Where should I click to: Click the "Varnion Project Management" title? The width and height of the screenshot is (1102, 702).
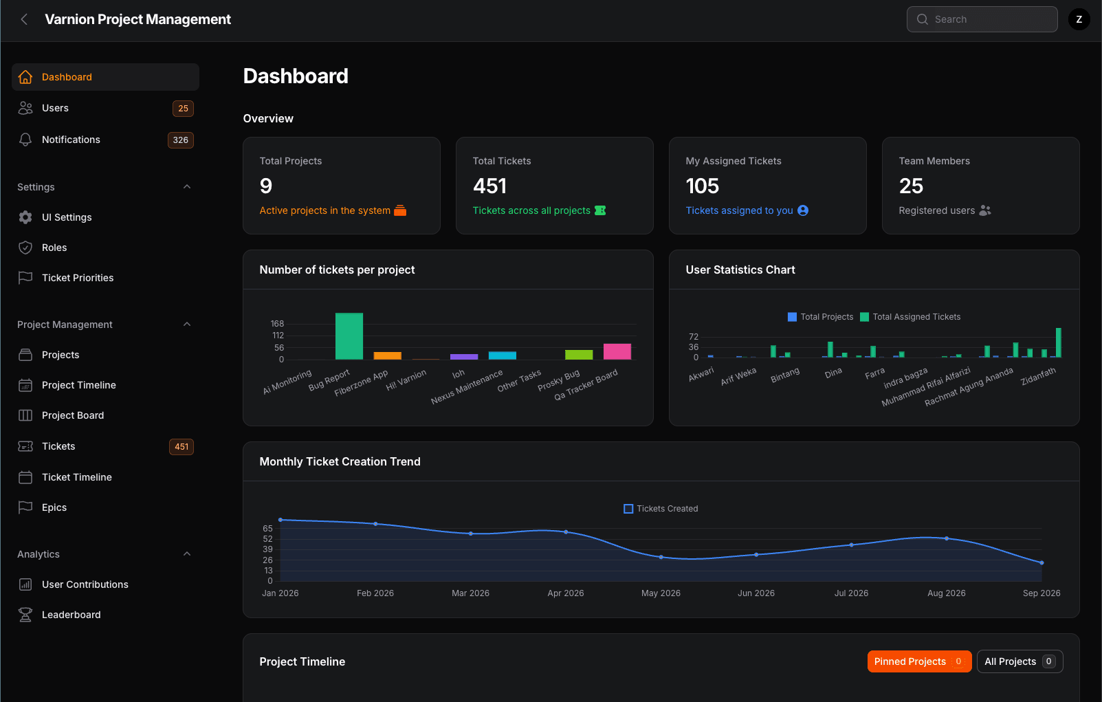(137, 19)
